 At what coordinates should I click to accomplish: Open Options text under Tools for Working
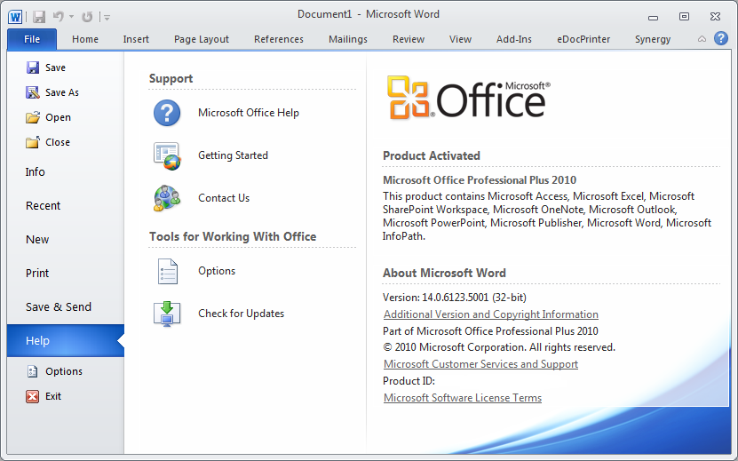(x=217, y=271)
